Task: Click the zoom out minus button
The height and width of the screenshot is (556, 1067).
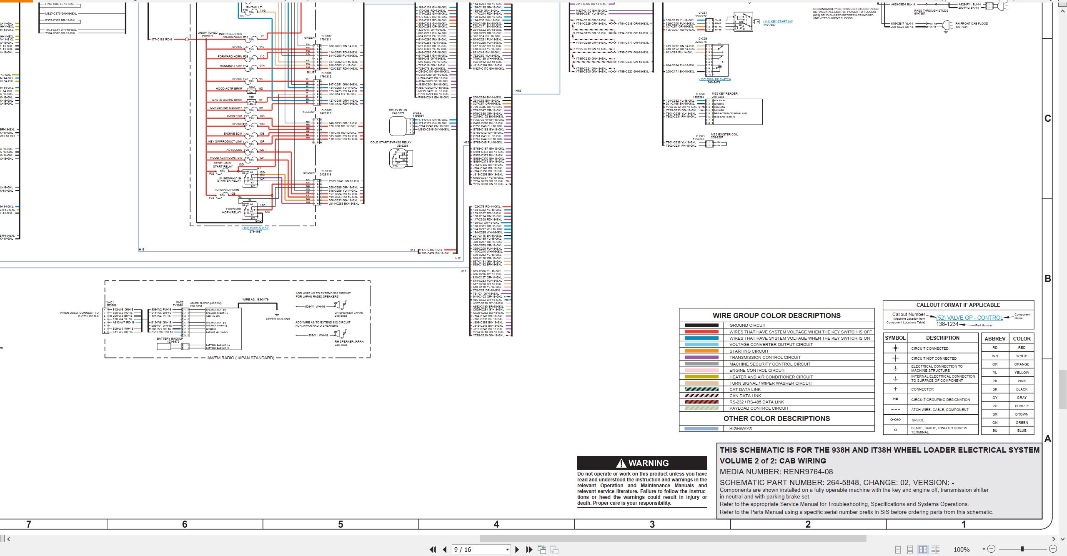Action: [992, 549]
